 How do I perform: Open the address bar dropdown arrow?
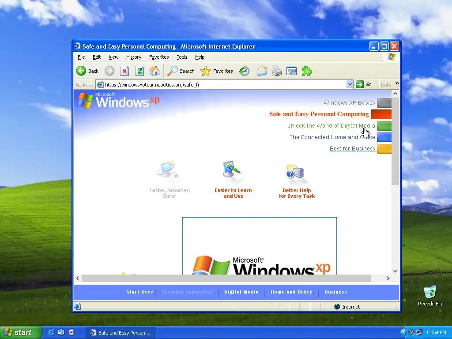tap(350, 84)
